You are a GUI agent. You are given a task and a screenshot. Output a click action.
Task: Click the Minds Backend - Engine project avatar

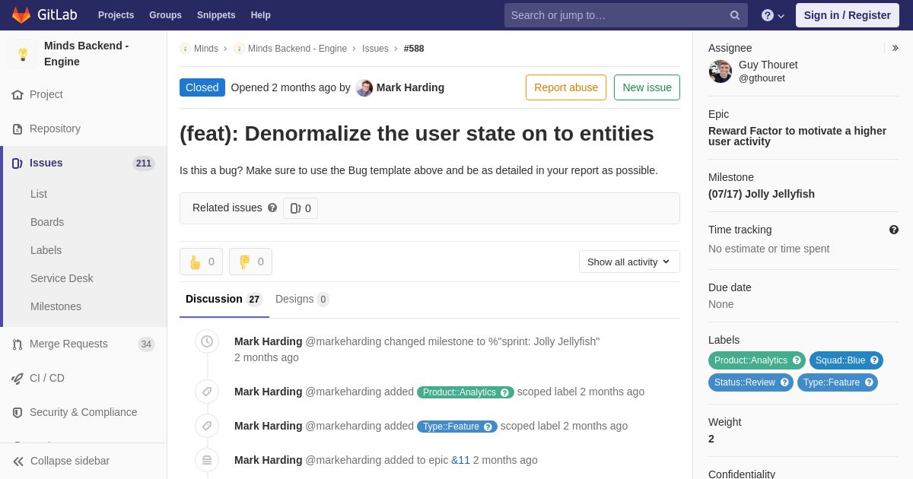coord(23,54)
